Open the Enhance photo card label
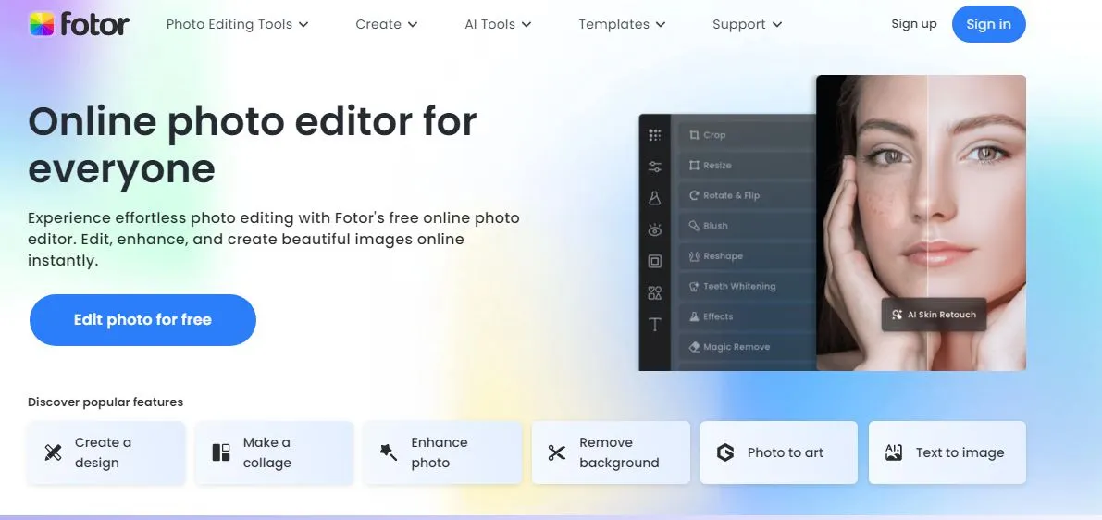This screenshot has width=1102, height=520. coord(440,452)
